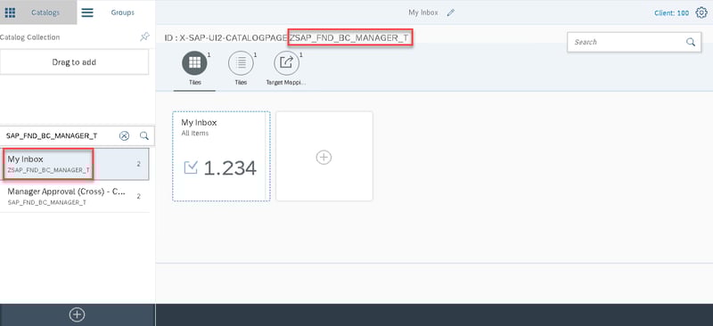Select Manager Approval (Cross) catalog

coord(74,196)
